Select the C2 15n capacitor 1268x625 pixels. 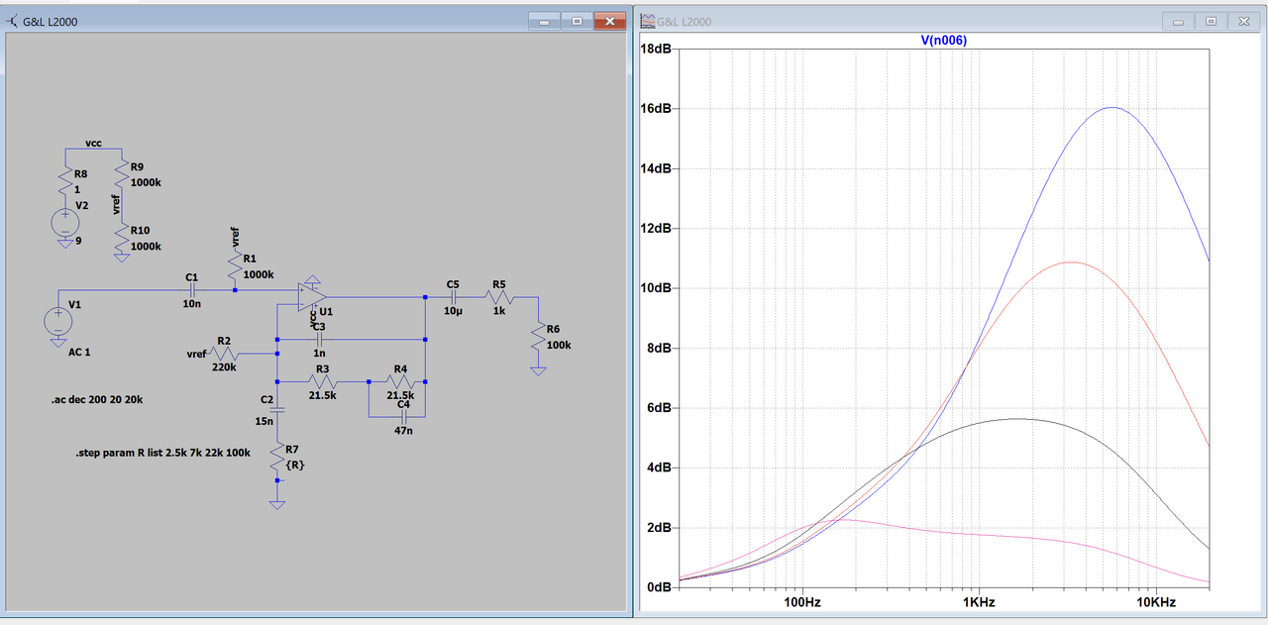277,409
